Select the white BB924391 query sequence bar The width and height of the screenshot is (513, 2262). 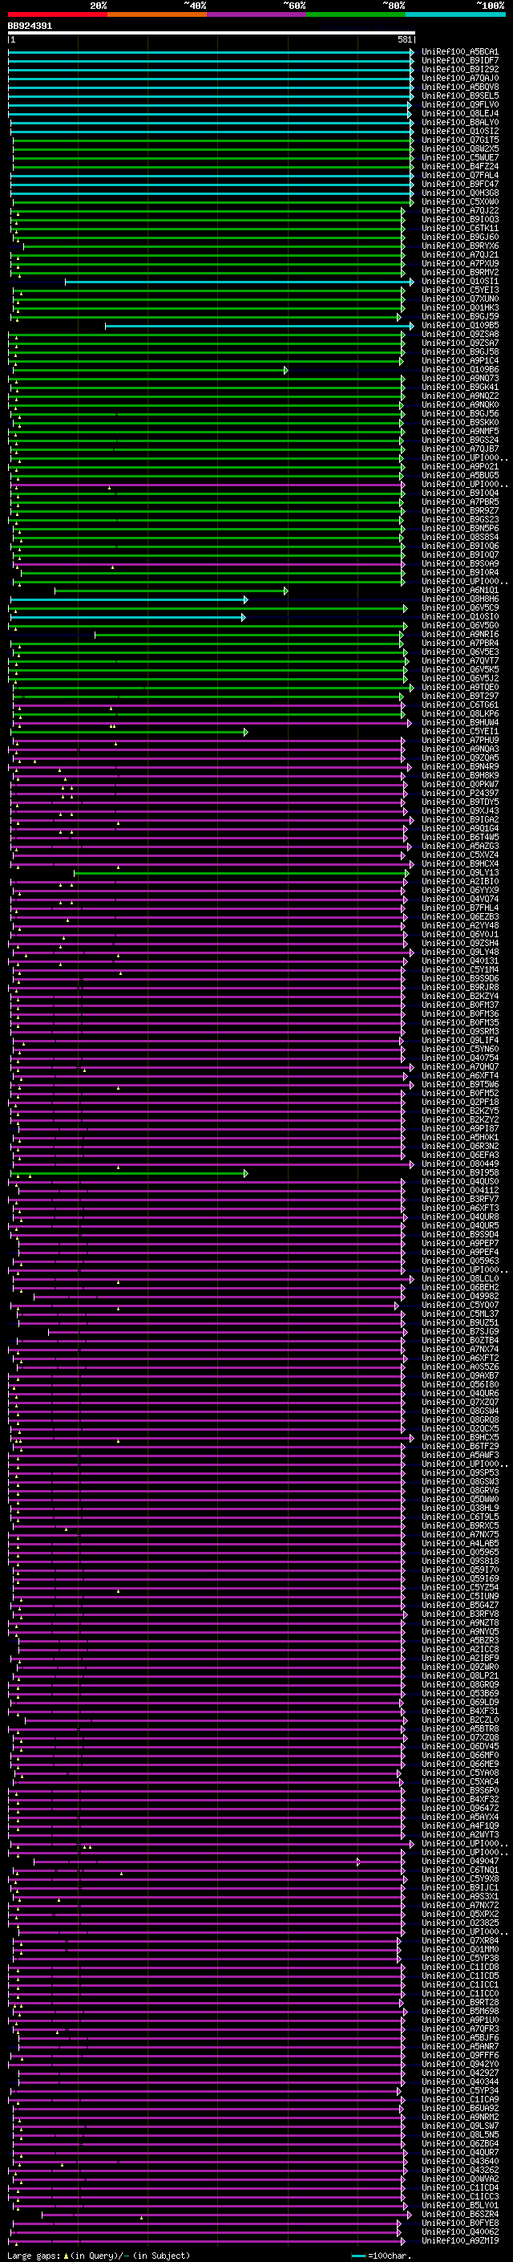click(212, 34)
